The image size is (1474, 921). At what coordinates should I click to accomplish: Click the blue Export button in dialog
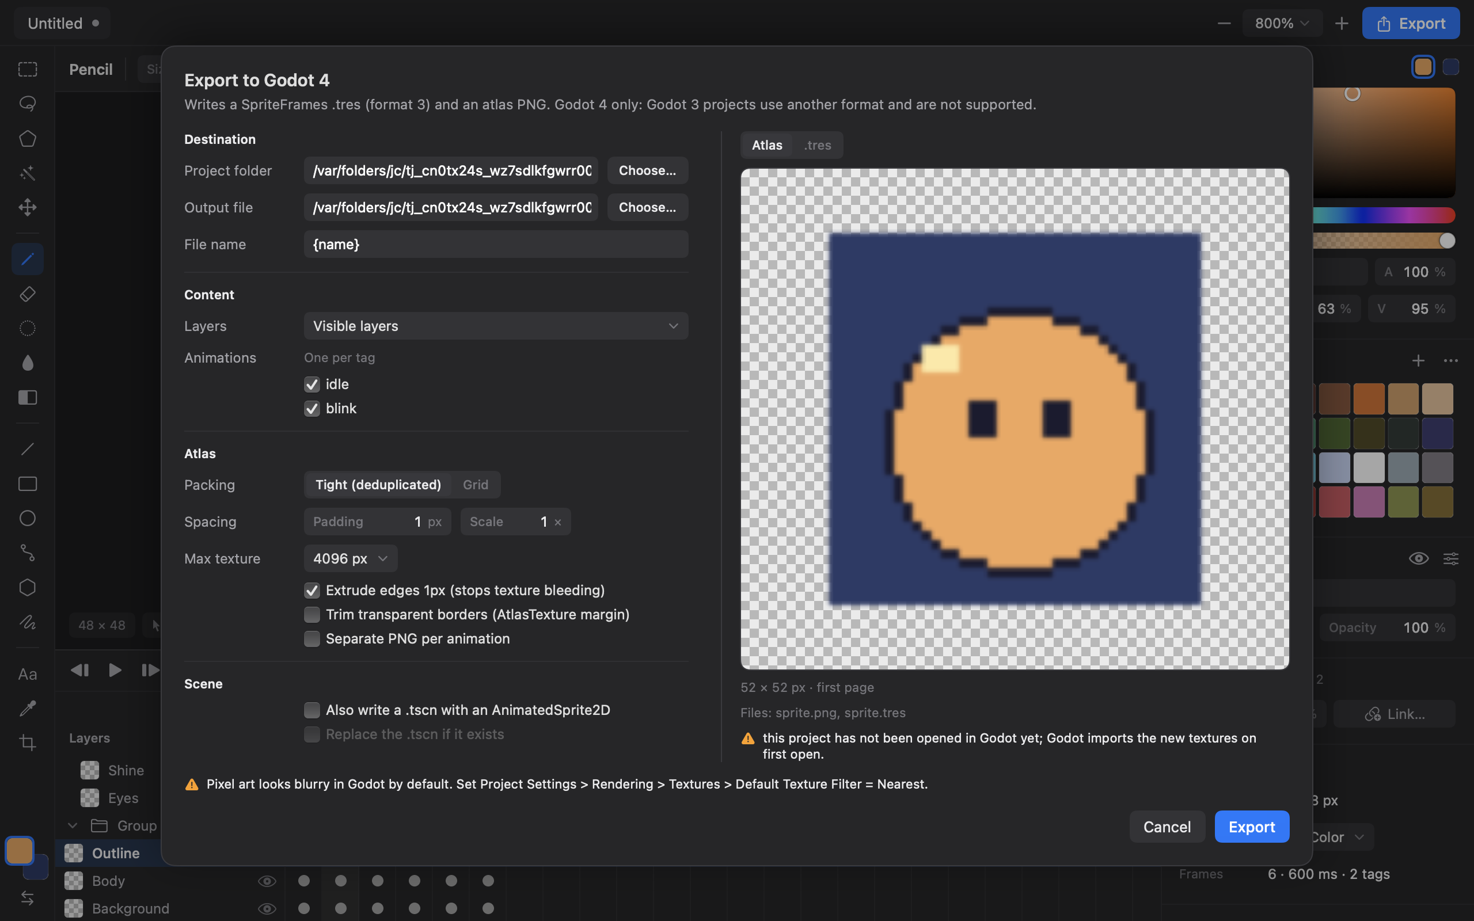(1251, 827)
